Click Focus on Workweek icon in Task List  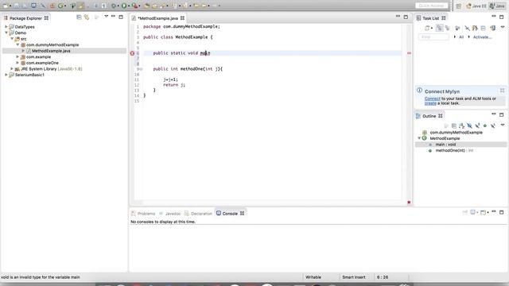coord(457,29)
